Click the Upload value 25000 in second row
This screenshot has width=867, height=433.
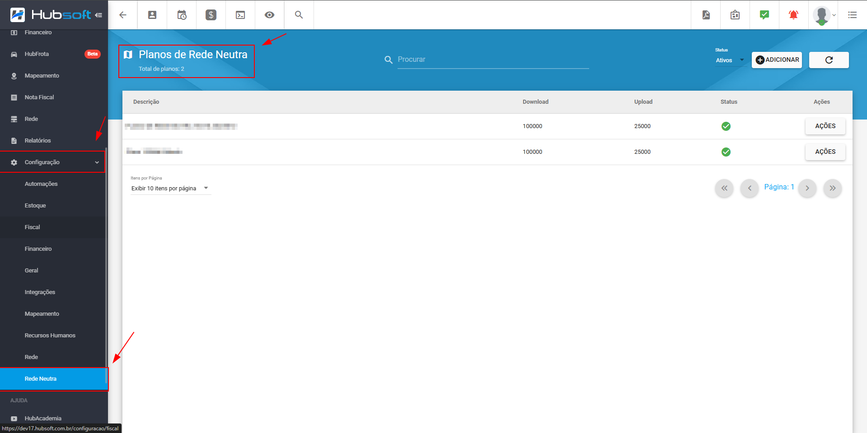coord(642,152)
